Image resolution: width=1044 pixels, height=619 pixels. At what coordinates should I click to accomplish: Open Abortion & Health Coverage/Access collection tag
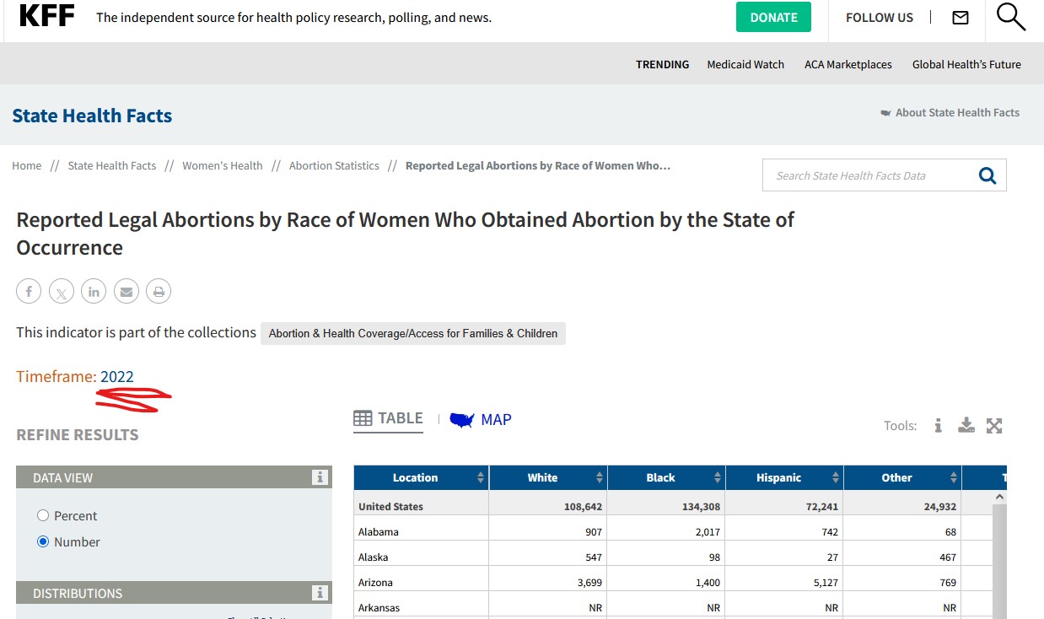tap(413, 333)
